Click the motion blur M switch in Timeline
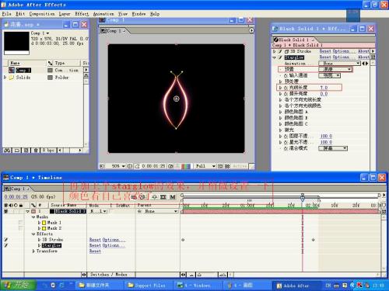This screenshot has width=389, height=291. 173,197
